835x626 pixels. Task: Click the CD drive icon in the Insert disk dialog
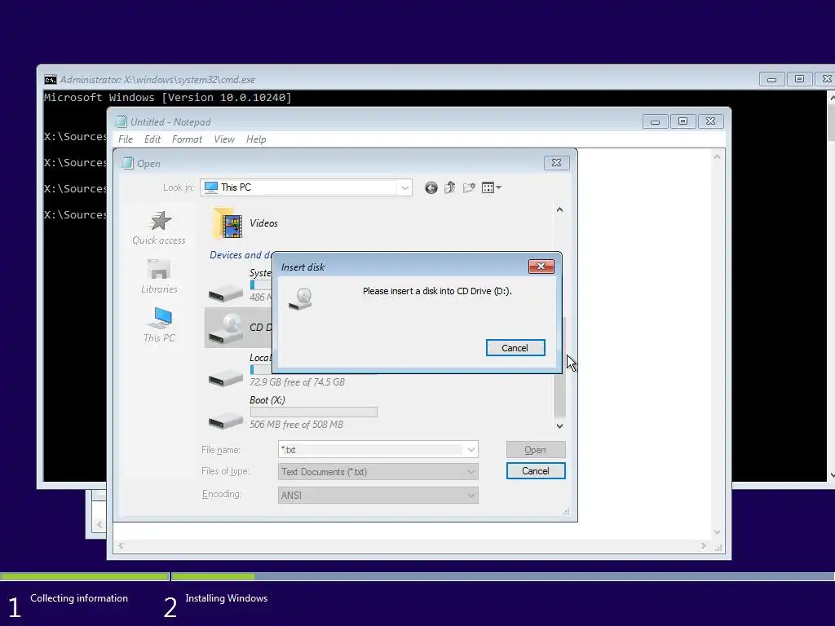pos(301,298)
